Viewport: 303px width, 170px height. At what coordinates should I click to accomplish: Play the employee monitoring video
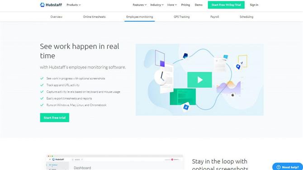199,80
